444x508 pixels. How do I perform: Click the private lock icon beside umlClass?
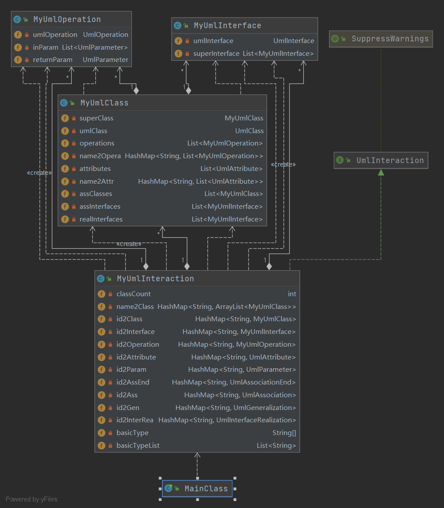coord(74,131)
